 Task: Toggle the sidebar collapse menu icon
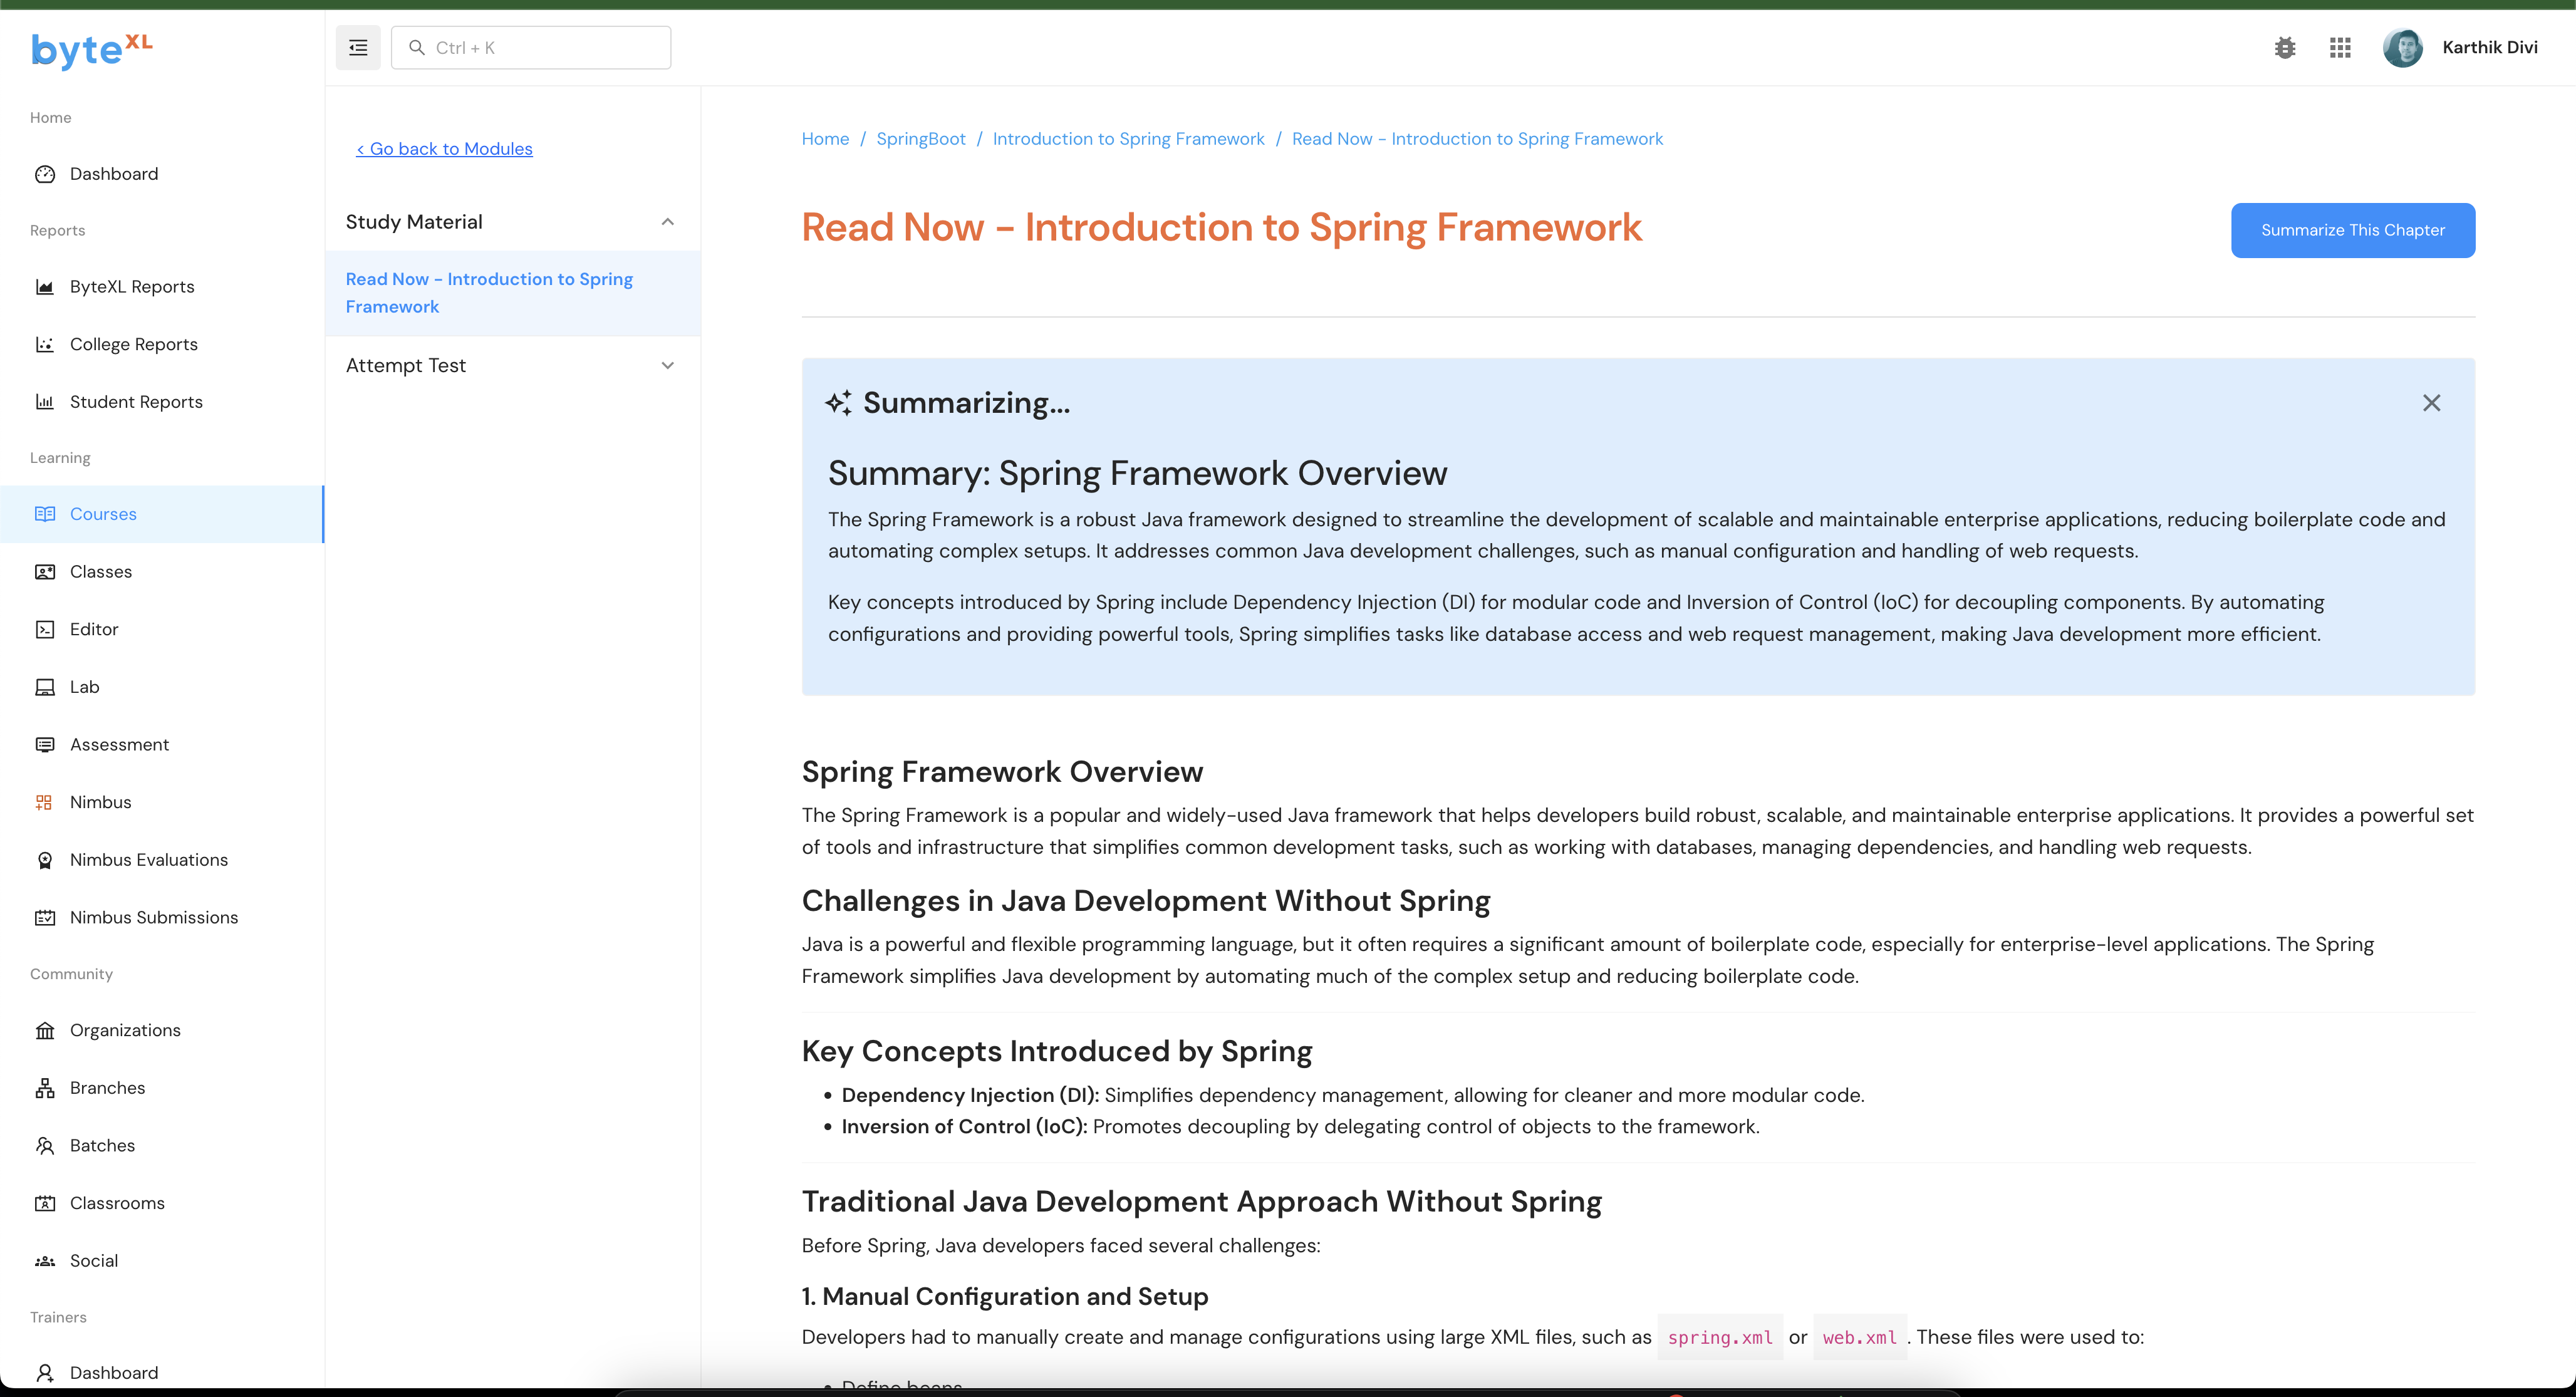click(x=358, y=48)
